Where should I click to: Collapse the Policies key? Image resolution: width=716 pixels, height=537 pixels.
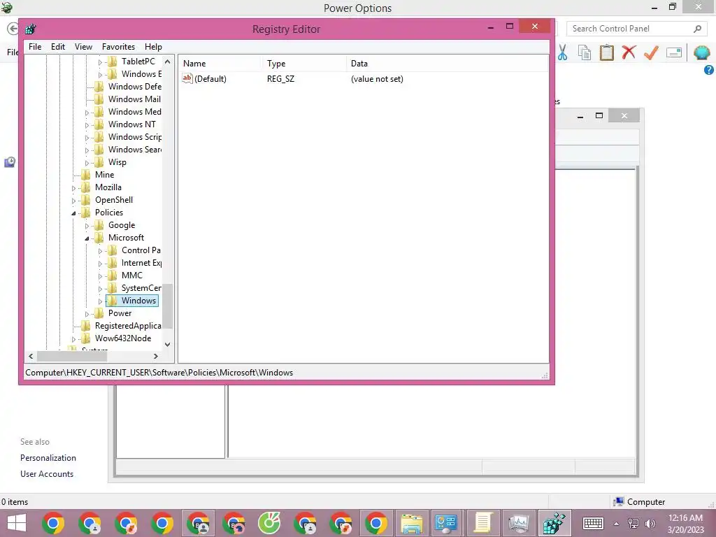point(73,213)
